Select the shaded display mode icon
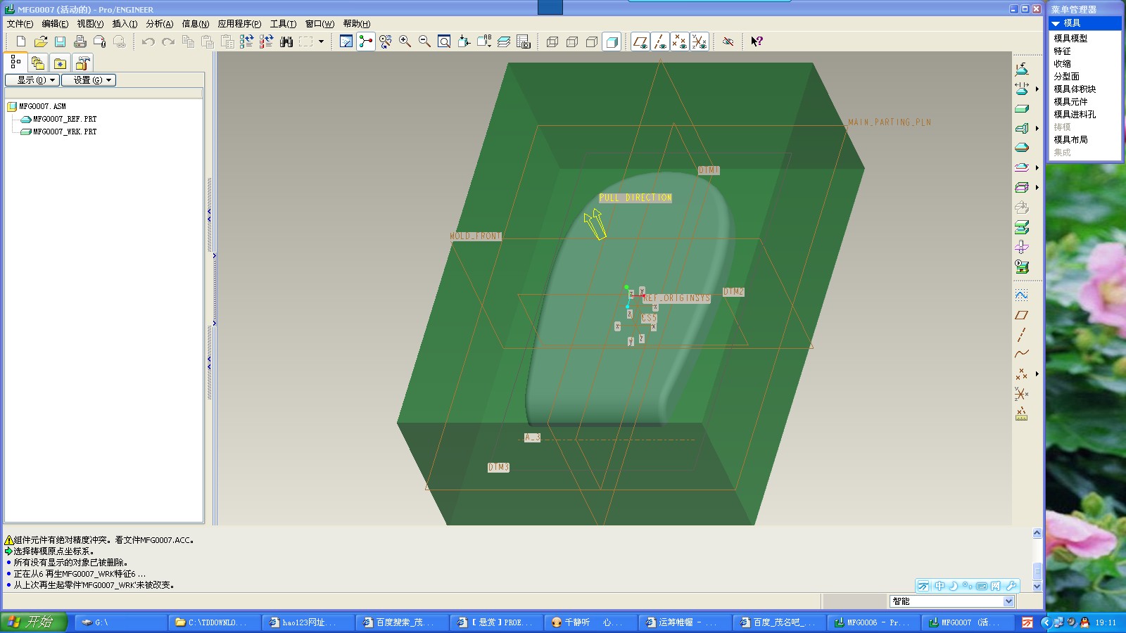This screenshot has width=1126, height=633. click(x=612, y=41)
